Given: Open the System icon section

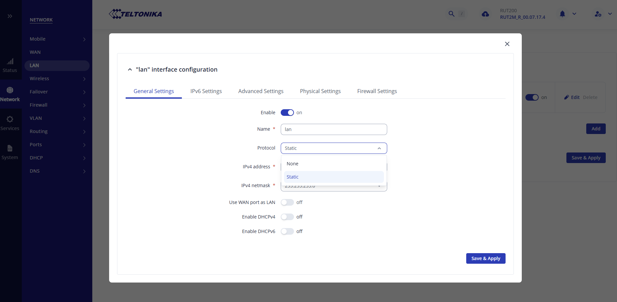Looking at the screenshot, I should point(10,149).
